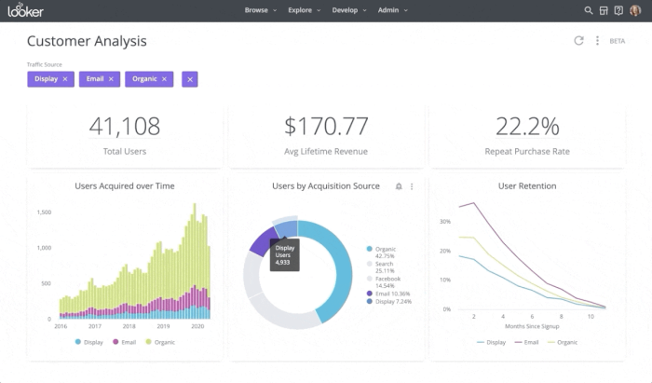The width and height of the screenshot is (652, 383).
Task: Click the User Retention tile title
Action: tap(527, 186)
